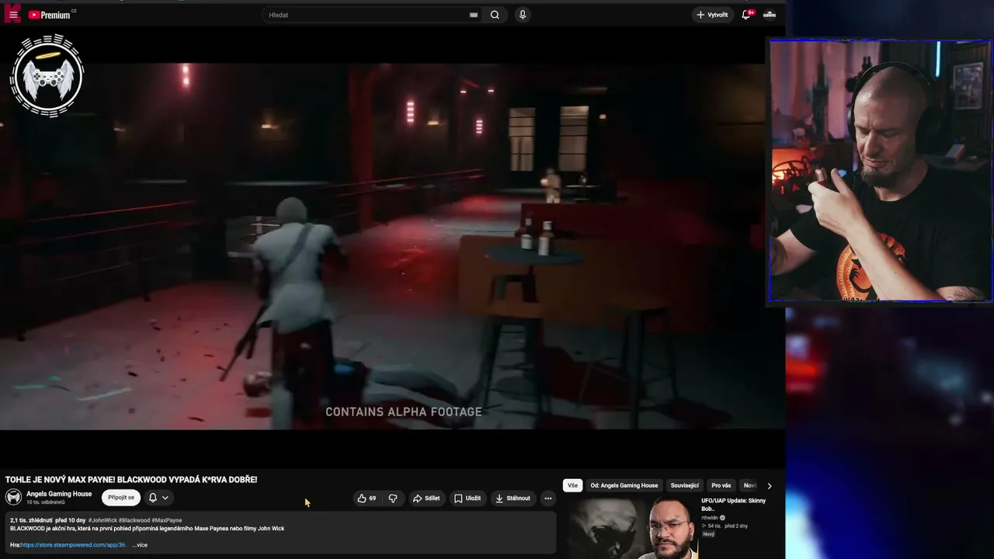
Task: Click the 10 tis. odběratelů subscriber count
Action: (46, 502)
